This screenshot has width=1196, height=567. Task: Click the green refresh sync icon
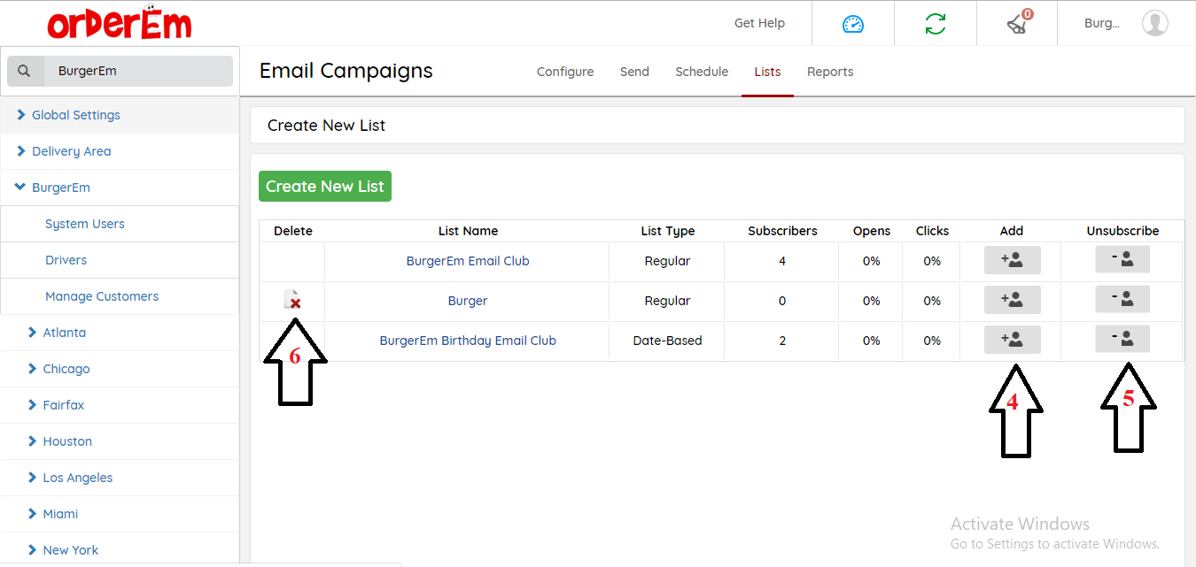point(935,24)
